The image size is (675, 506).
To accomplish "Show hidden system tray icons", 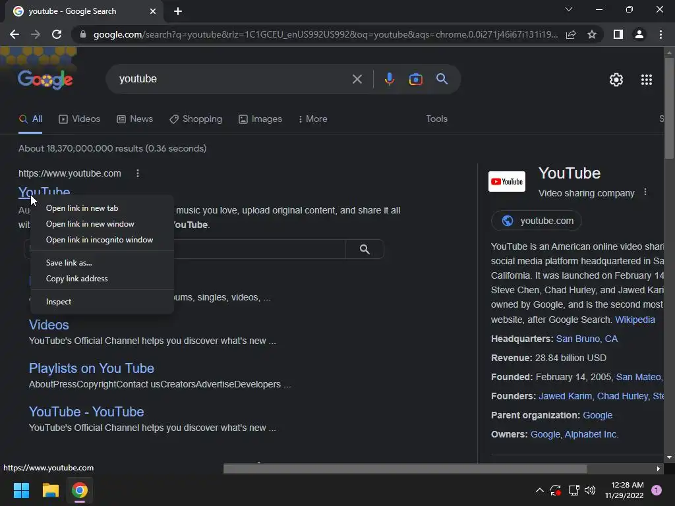I will (x=539, y=490).
